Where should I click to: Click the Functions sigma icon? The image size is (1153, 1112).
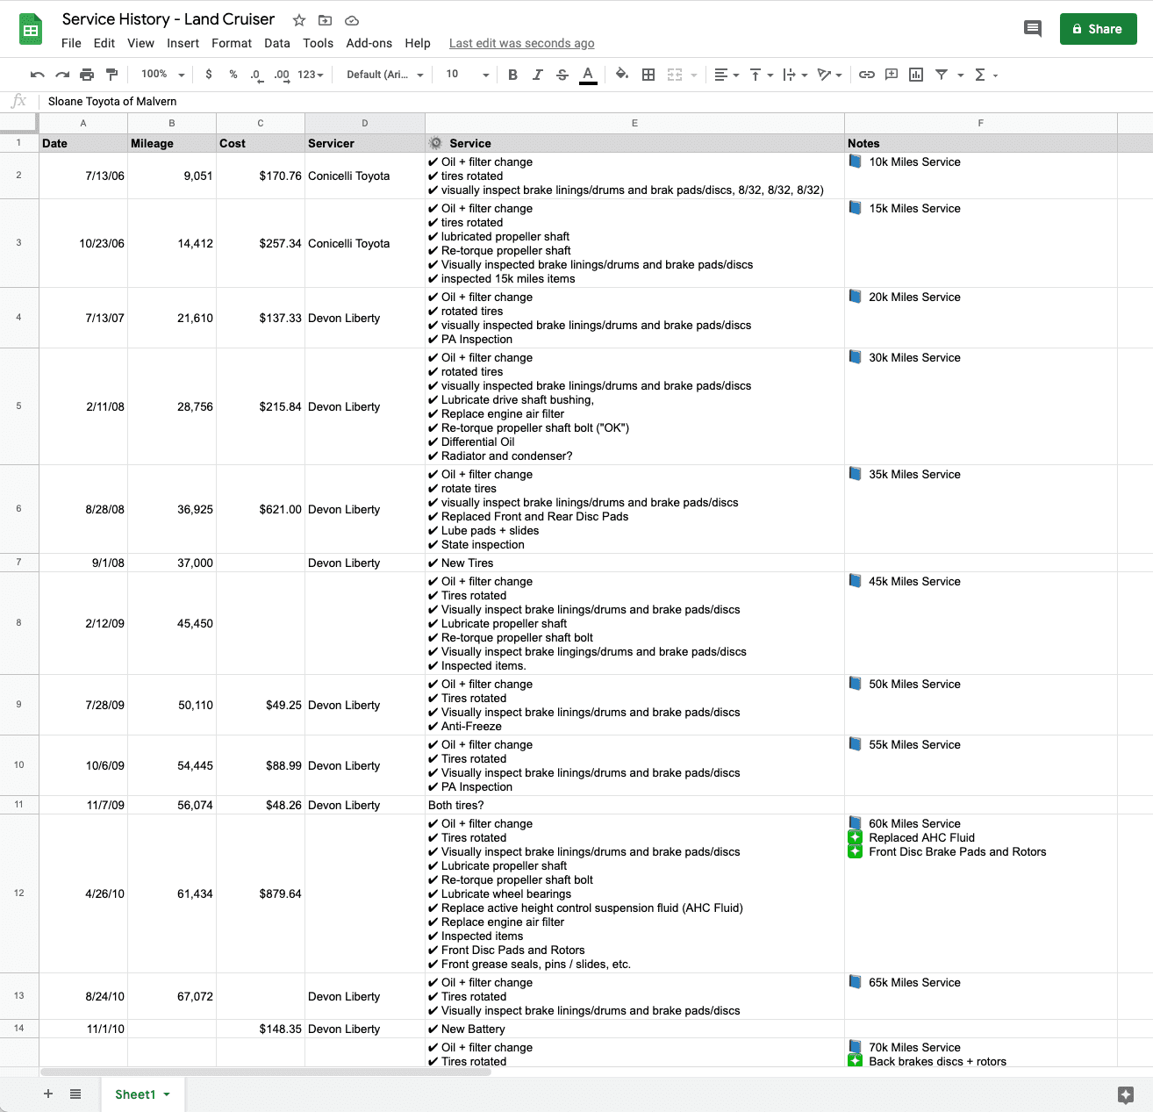coord(980,75)
